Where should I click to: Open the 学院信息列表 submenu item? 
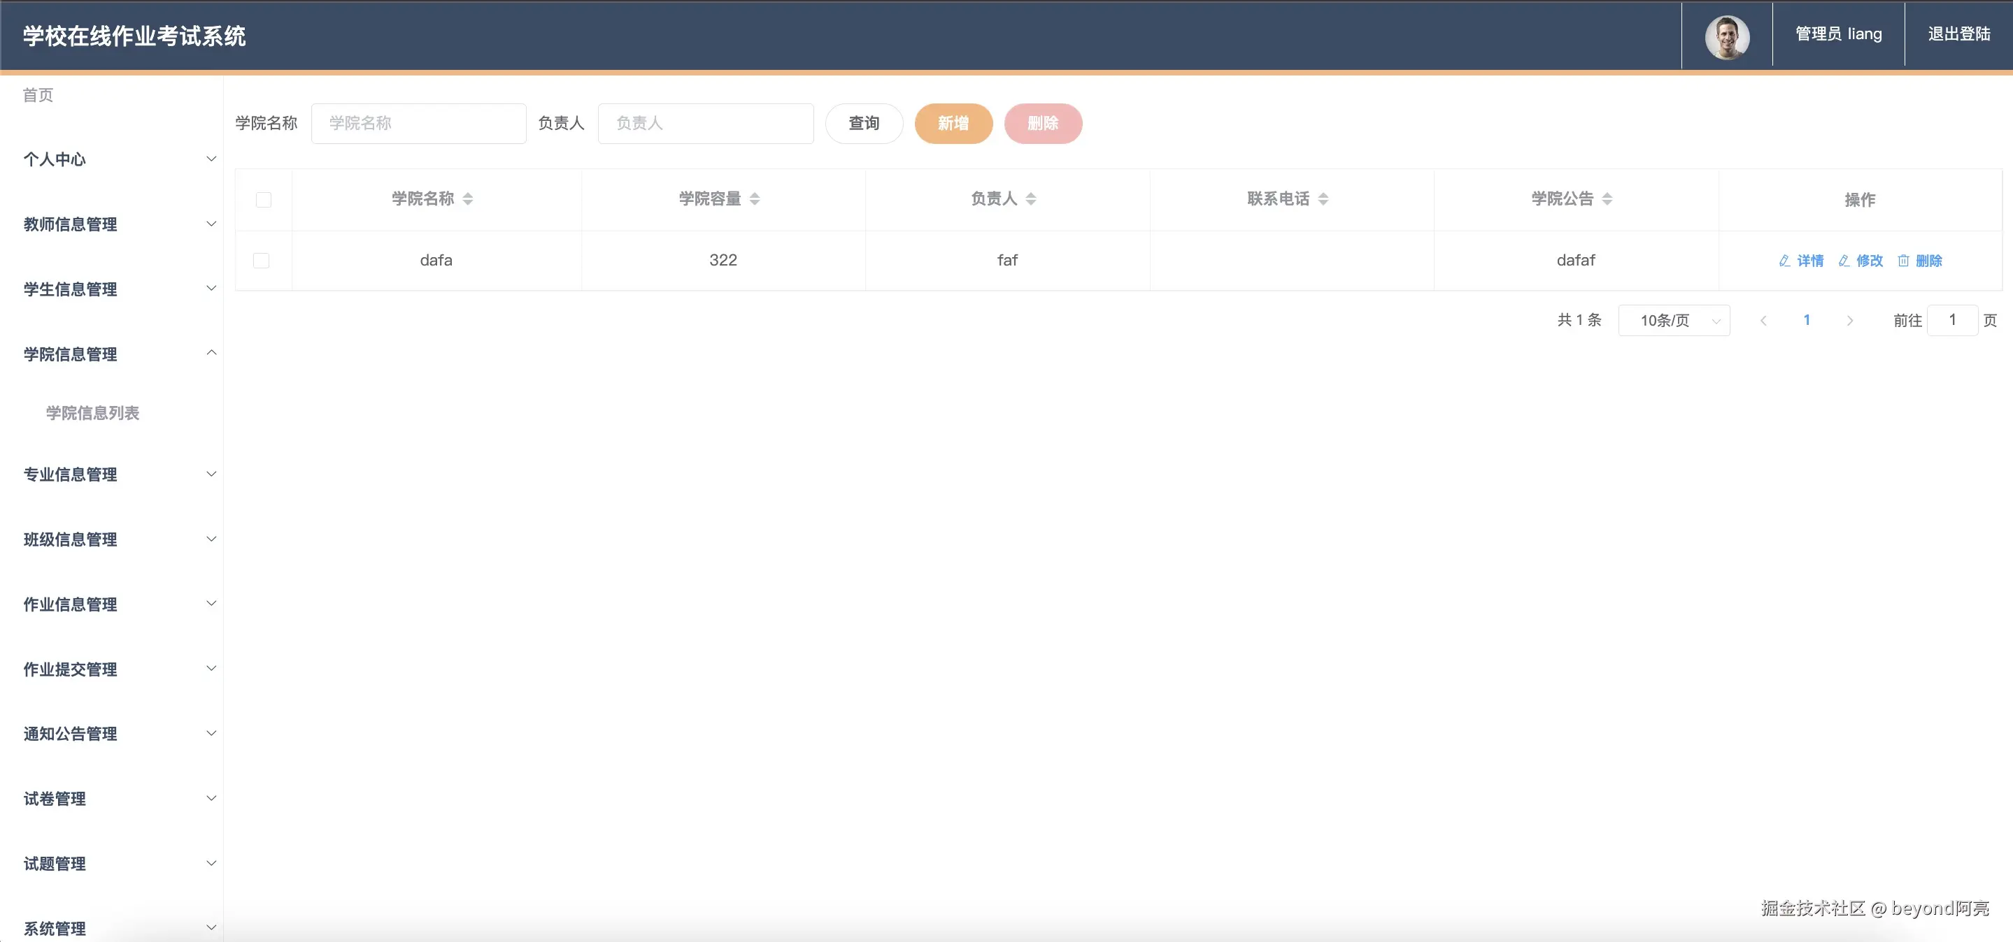click(92, 413)
